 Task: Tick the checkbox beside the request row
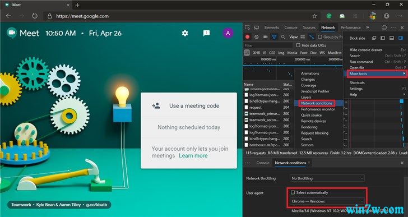[x=247, y=107]
